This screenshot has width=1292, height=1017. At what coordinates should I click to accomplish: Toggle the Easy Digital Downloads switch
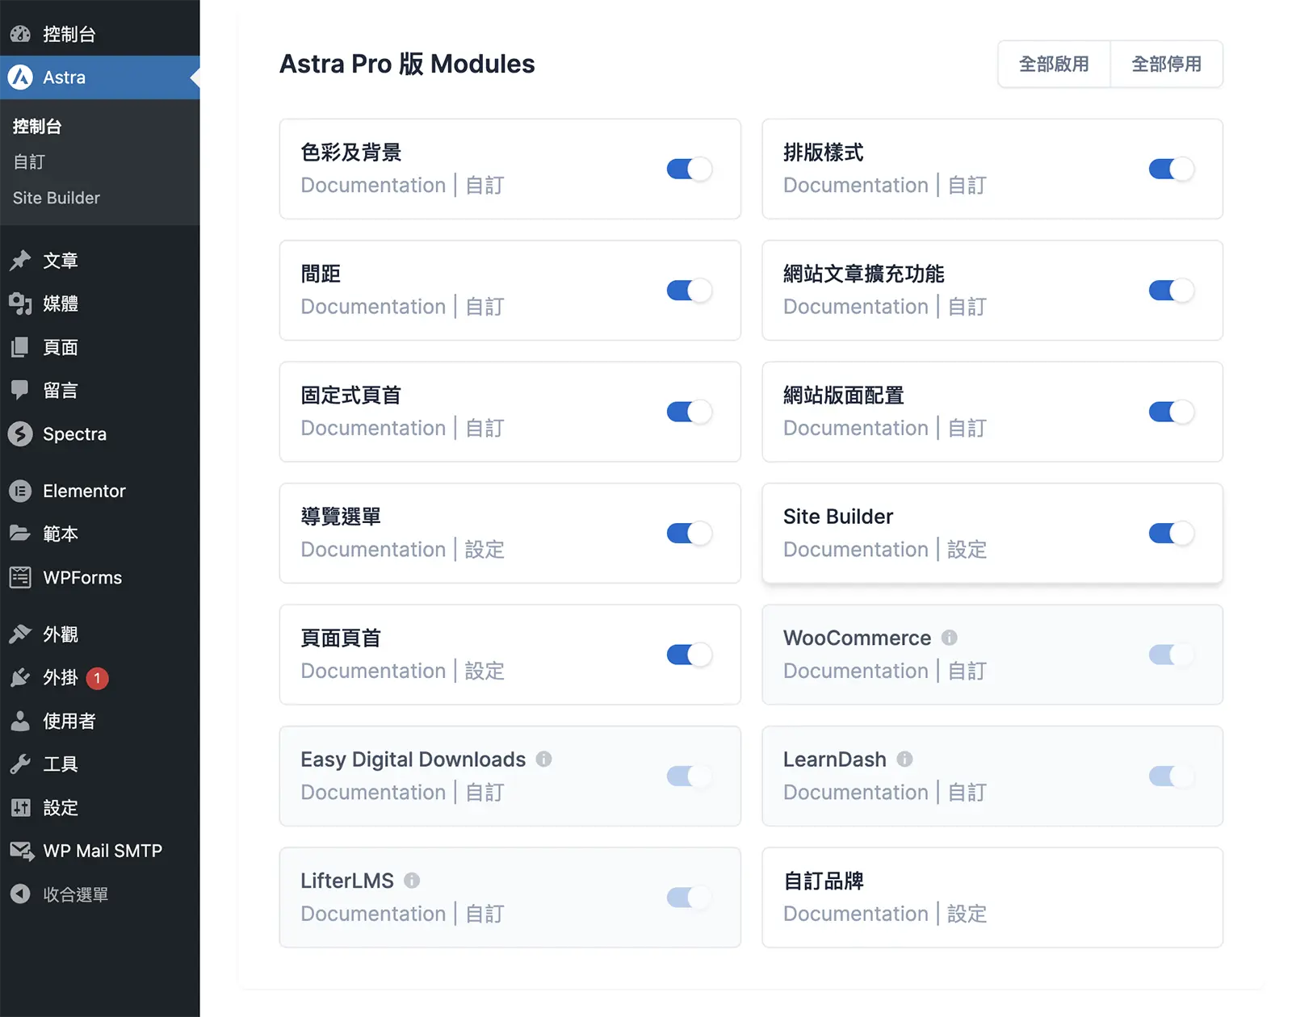click(689, 776)
